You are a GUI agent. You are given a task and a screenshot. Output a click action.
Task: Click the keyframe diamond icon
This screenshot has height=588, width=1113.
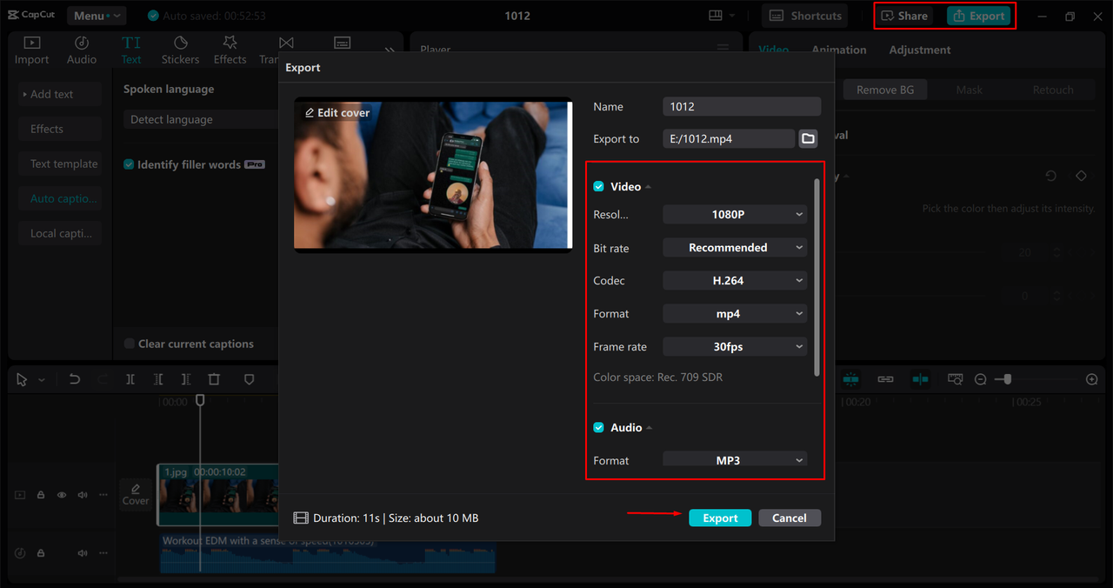[x=1081, y=176]
